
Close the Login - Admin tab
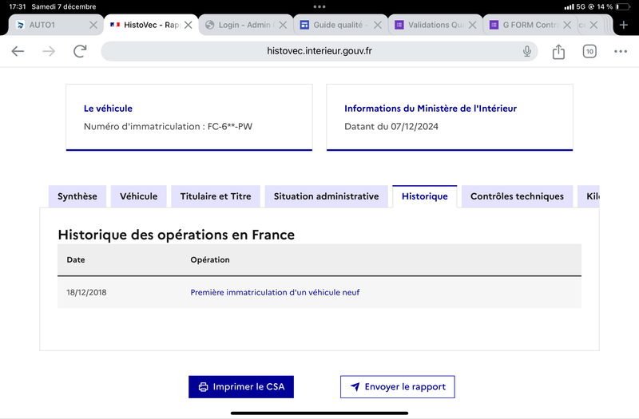[283, 26]
